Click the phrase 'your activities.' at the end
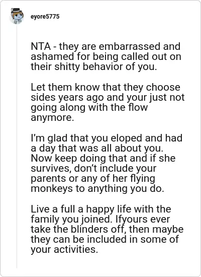 point(64,250)
